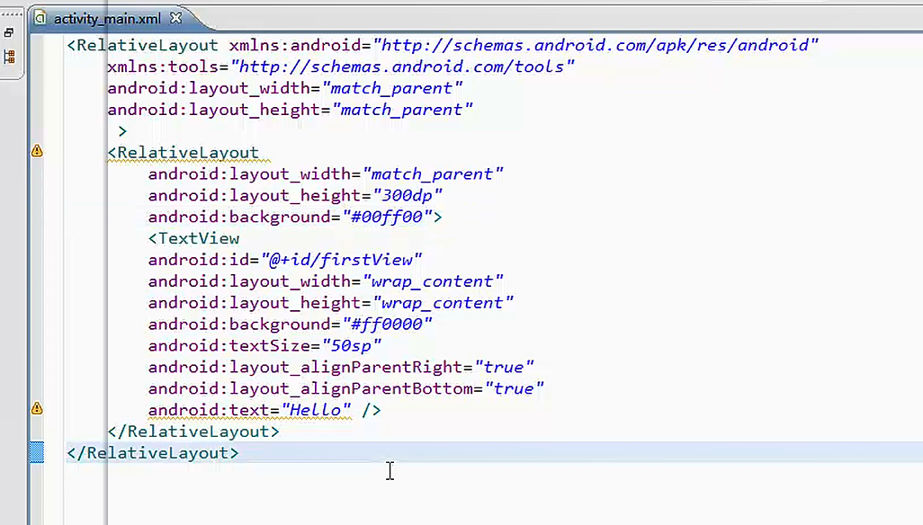This screenshot has width=923, height=525.
Task: Click the "50sp" text size value
Action: [352, 346]
